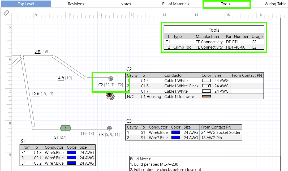This screenshot has height=171, width=288.
Task: Open the Revisions tab
Action: [x=76, y=4]
